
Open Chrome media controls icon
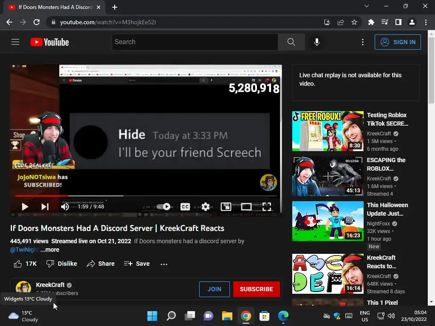385,22
